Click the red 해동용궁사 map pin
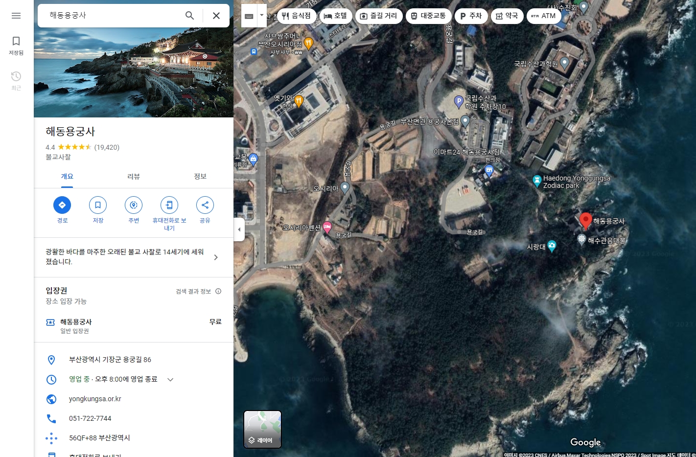Viewport: 696px width, 457px height. tap(585, 221)
